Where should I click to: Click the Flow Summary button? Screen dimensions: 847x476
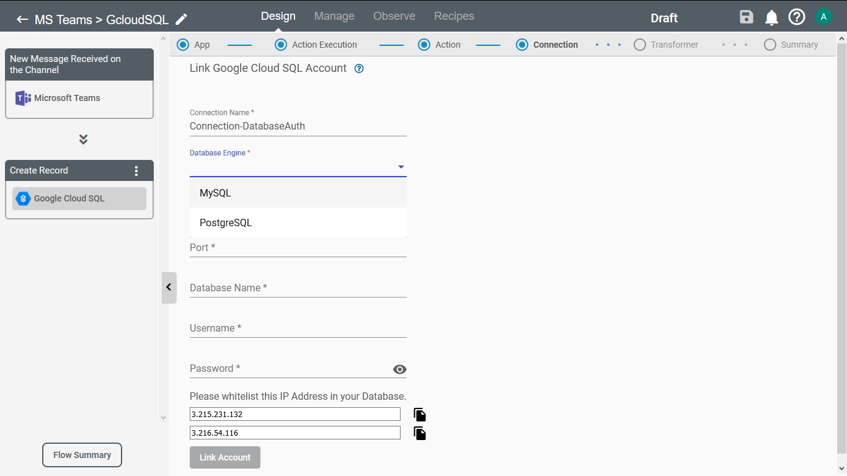(x=82, y=455)
